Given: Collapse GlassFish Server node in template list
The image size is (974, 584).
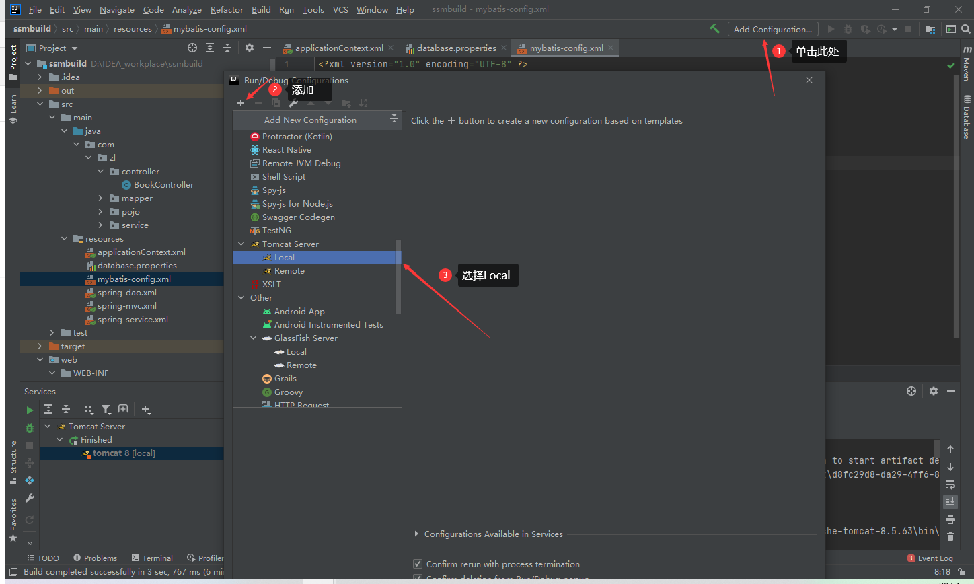Looking at the screenshot, I should coord(254,338).
